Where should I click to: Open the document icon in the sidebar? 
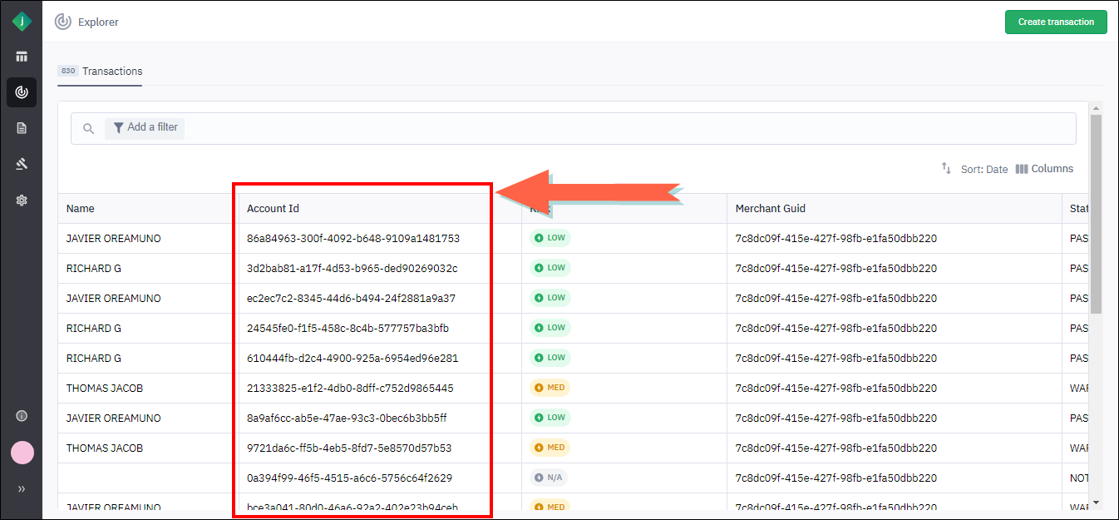coord(22,128)
